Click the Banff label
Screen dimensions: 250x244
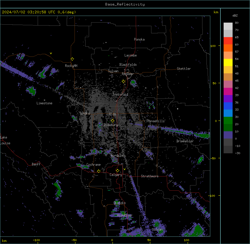(36, 164)
